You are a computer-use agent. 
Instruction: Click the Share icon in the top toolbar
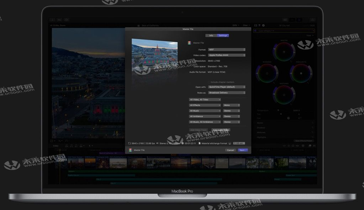tap(312, 20)
